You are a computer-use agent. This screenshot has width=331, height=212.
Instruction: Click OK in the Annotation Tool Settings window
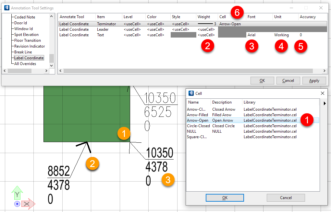point(262,81)
